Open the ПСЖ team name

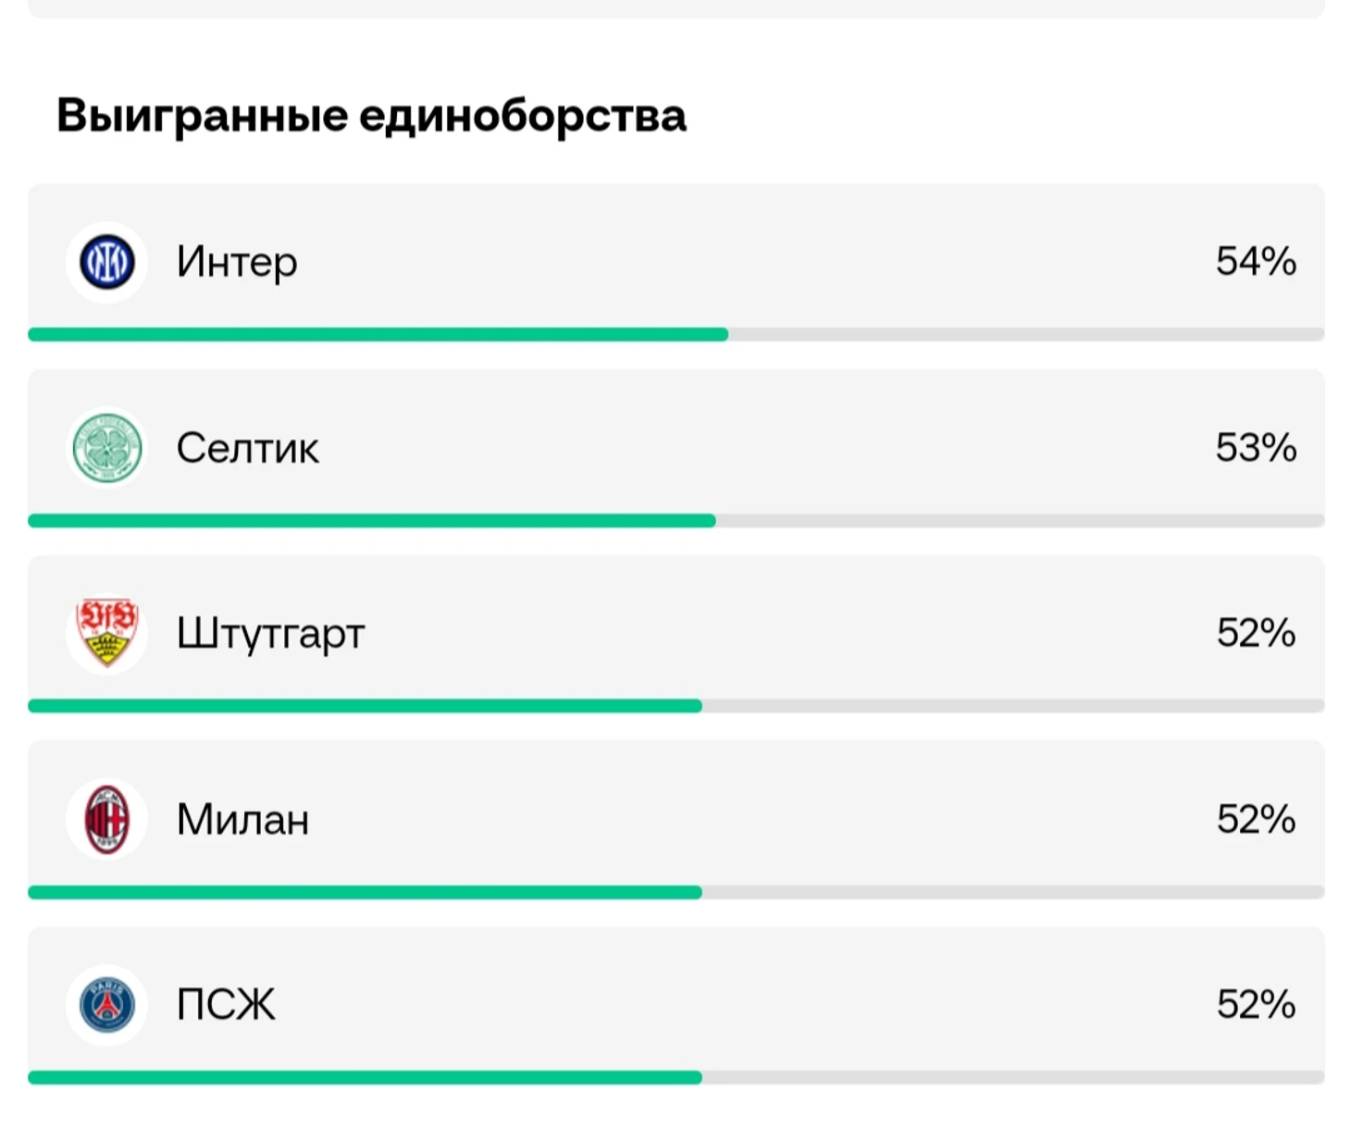click(x=226, y=1005)
